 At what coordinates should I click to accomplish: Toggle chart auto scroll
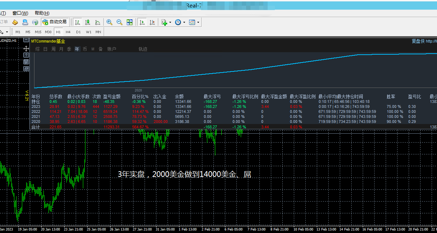pos(142,22)
